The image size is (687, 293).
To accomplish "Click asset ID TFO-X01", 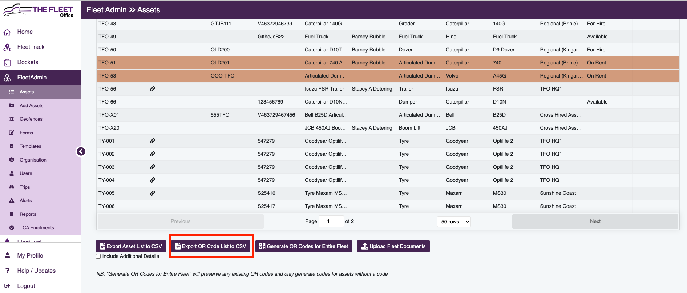I will pos(109,115).
